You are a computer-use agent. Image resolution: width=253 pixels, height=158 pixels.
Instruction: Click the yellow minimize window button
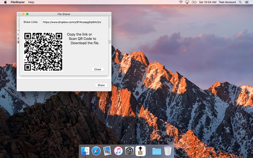pos(23,14)
